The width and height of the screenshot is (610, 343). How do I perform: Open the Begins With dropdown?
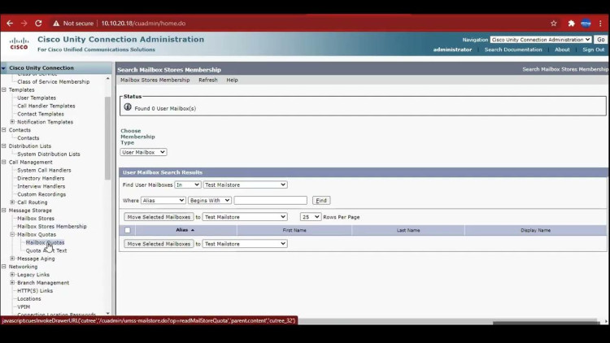coord(210,200)
